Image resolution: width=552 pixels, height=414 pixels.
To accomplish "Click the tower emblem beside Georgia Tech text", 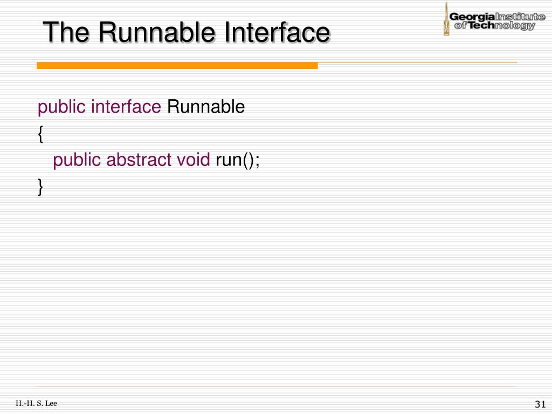I will click(x=446, y=19).
